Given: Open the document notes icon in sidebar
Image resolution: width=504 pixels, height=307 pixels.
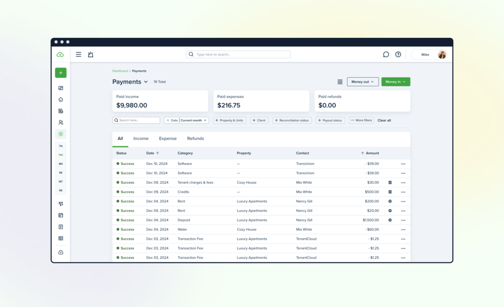Looking at the screenshot, I should pos(61,227).
